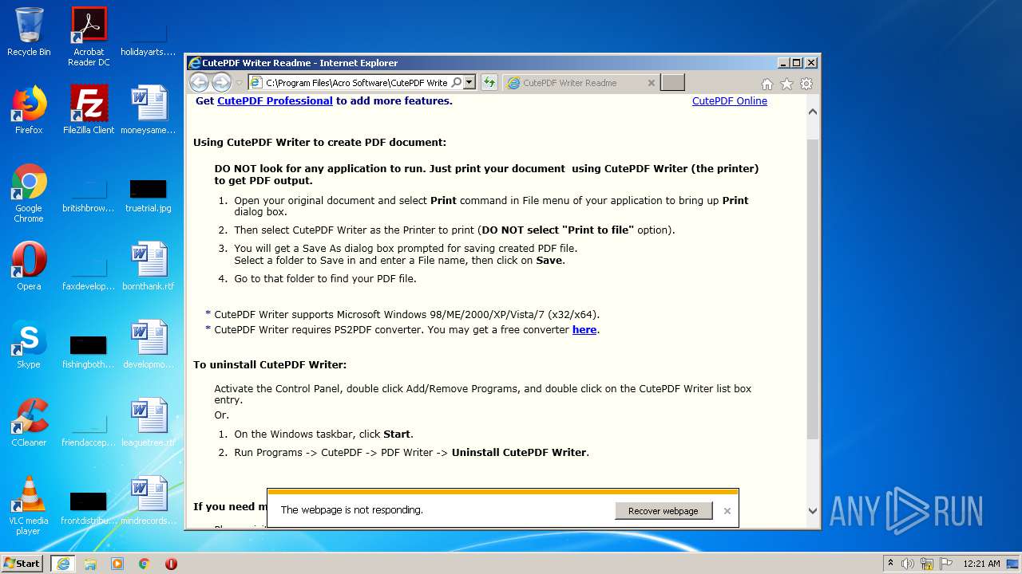Click the scrollbar down arrow

coord(813,511)
